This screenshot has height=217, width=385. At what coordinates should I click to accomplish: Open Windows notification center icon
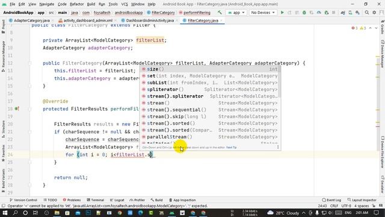[376, 213]
